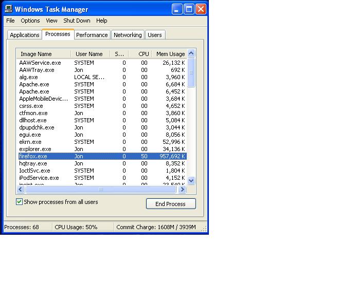
Task: Open the File menu
Action: click(10, 21)
